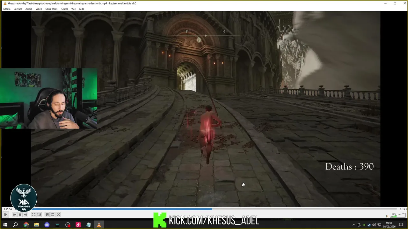Open the notepad app in taskbar
408x229 pixels.
pyautogui.click(x=88, y=225)
